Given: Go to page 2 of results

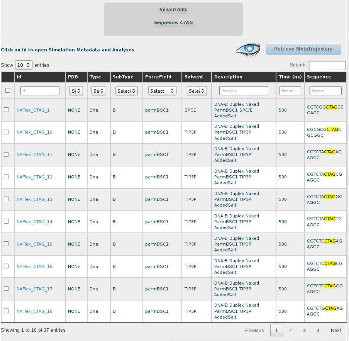Looking at the screenshot, I should point(290,331).
